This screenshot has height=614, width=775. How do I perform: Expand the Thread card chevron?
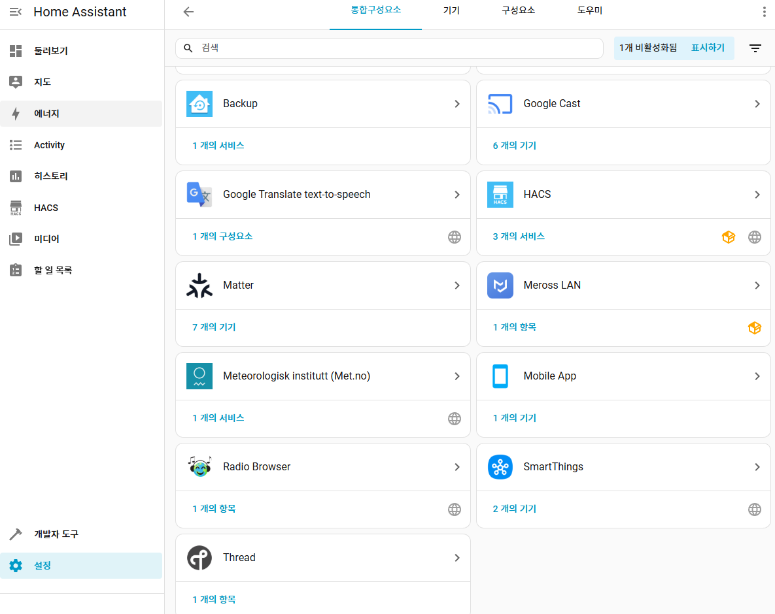(457, 558)
